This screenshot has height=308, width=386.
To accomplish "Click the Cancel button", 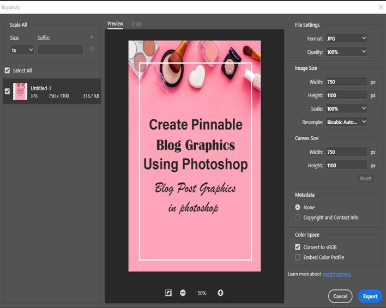I will click(340, 296).
